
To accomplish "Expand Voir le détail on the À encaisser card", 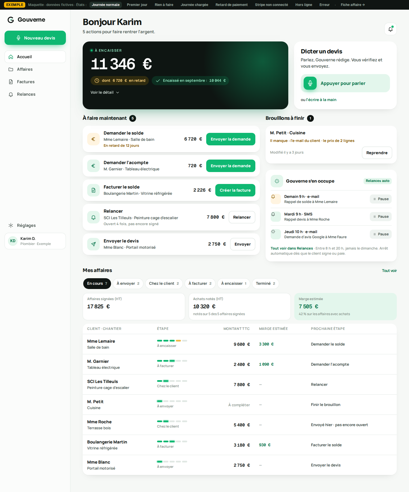I will tap(105, 93).
